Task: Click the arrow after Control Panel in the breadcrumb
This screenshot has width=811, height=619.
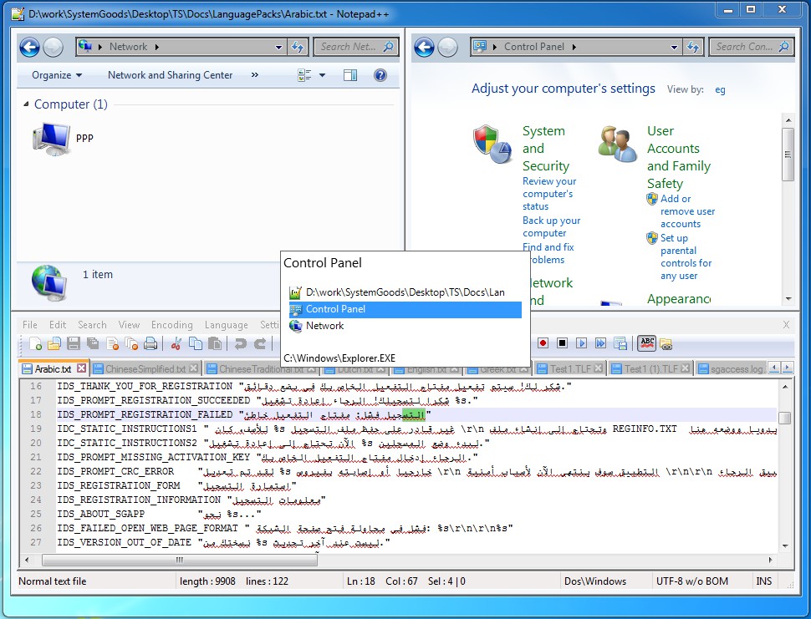Action: [x=574, y=47]
